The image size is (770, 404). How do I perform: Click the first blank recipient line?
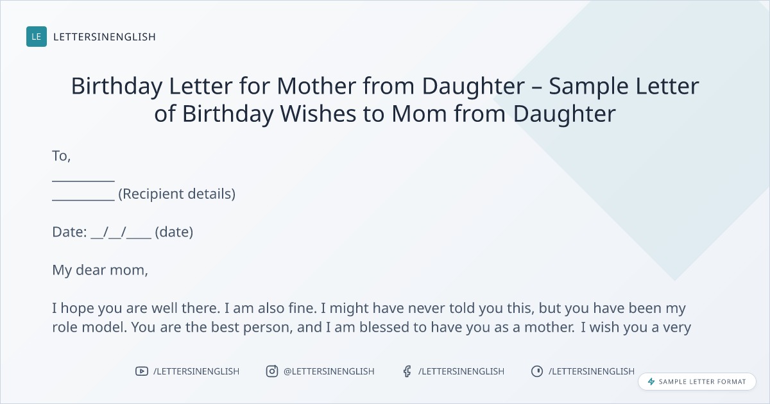coord(83,178)
